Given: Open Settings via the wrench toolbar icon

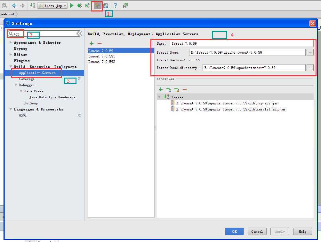Looking at the screenshot, I should (x=97, y=6).
